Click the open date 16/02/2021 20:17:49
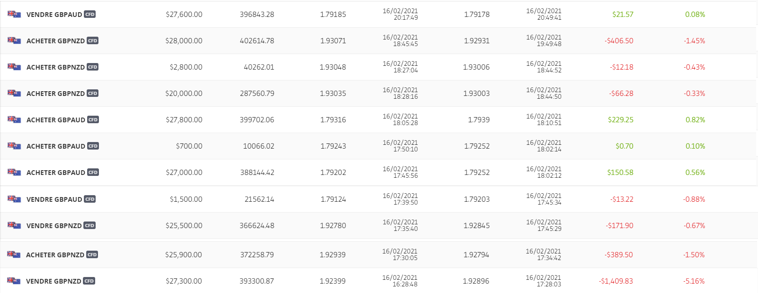 (x=400, y=14)
